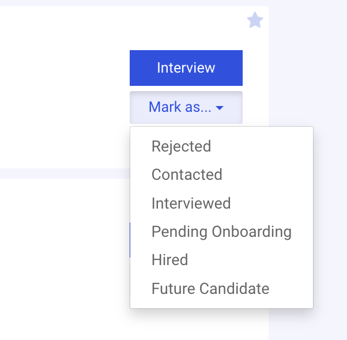The width and height of the screenshot is (347, 340).
Task: Click Hired in the Mark as list
Action: click(169, 260)
